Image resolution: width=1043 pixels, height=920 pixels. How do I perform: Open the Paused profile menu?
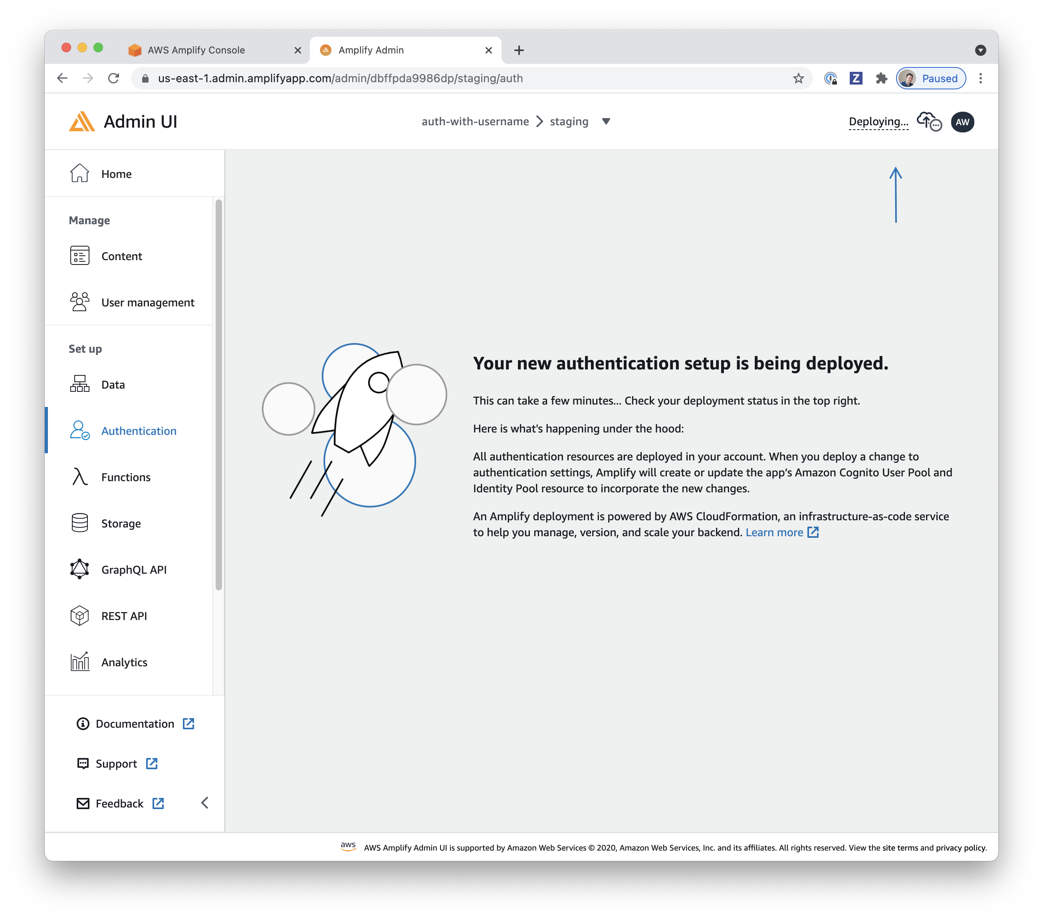click(x=931, y=78)
